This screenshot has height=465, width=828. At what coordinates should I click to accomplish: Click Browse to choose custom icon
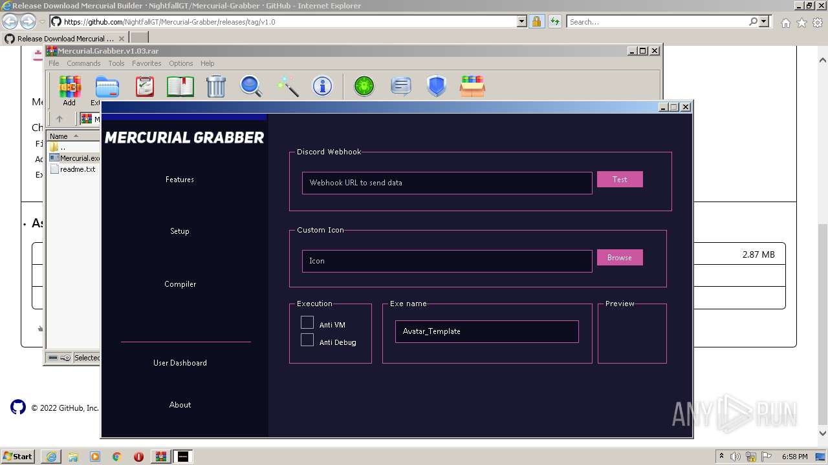point(620,258)
